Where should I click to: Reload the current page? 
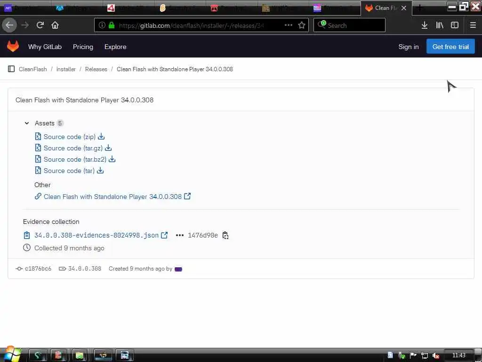click(40, 25)
